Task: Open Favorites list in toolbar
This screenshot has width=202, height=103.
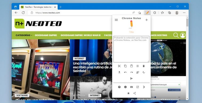Action: (162, 13)
